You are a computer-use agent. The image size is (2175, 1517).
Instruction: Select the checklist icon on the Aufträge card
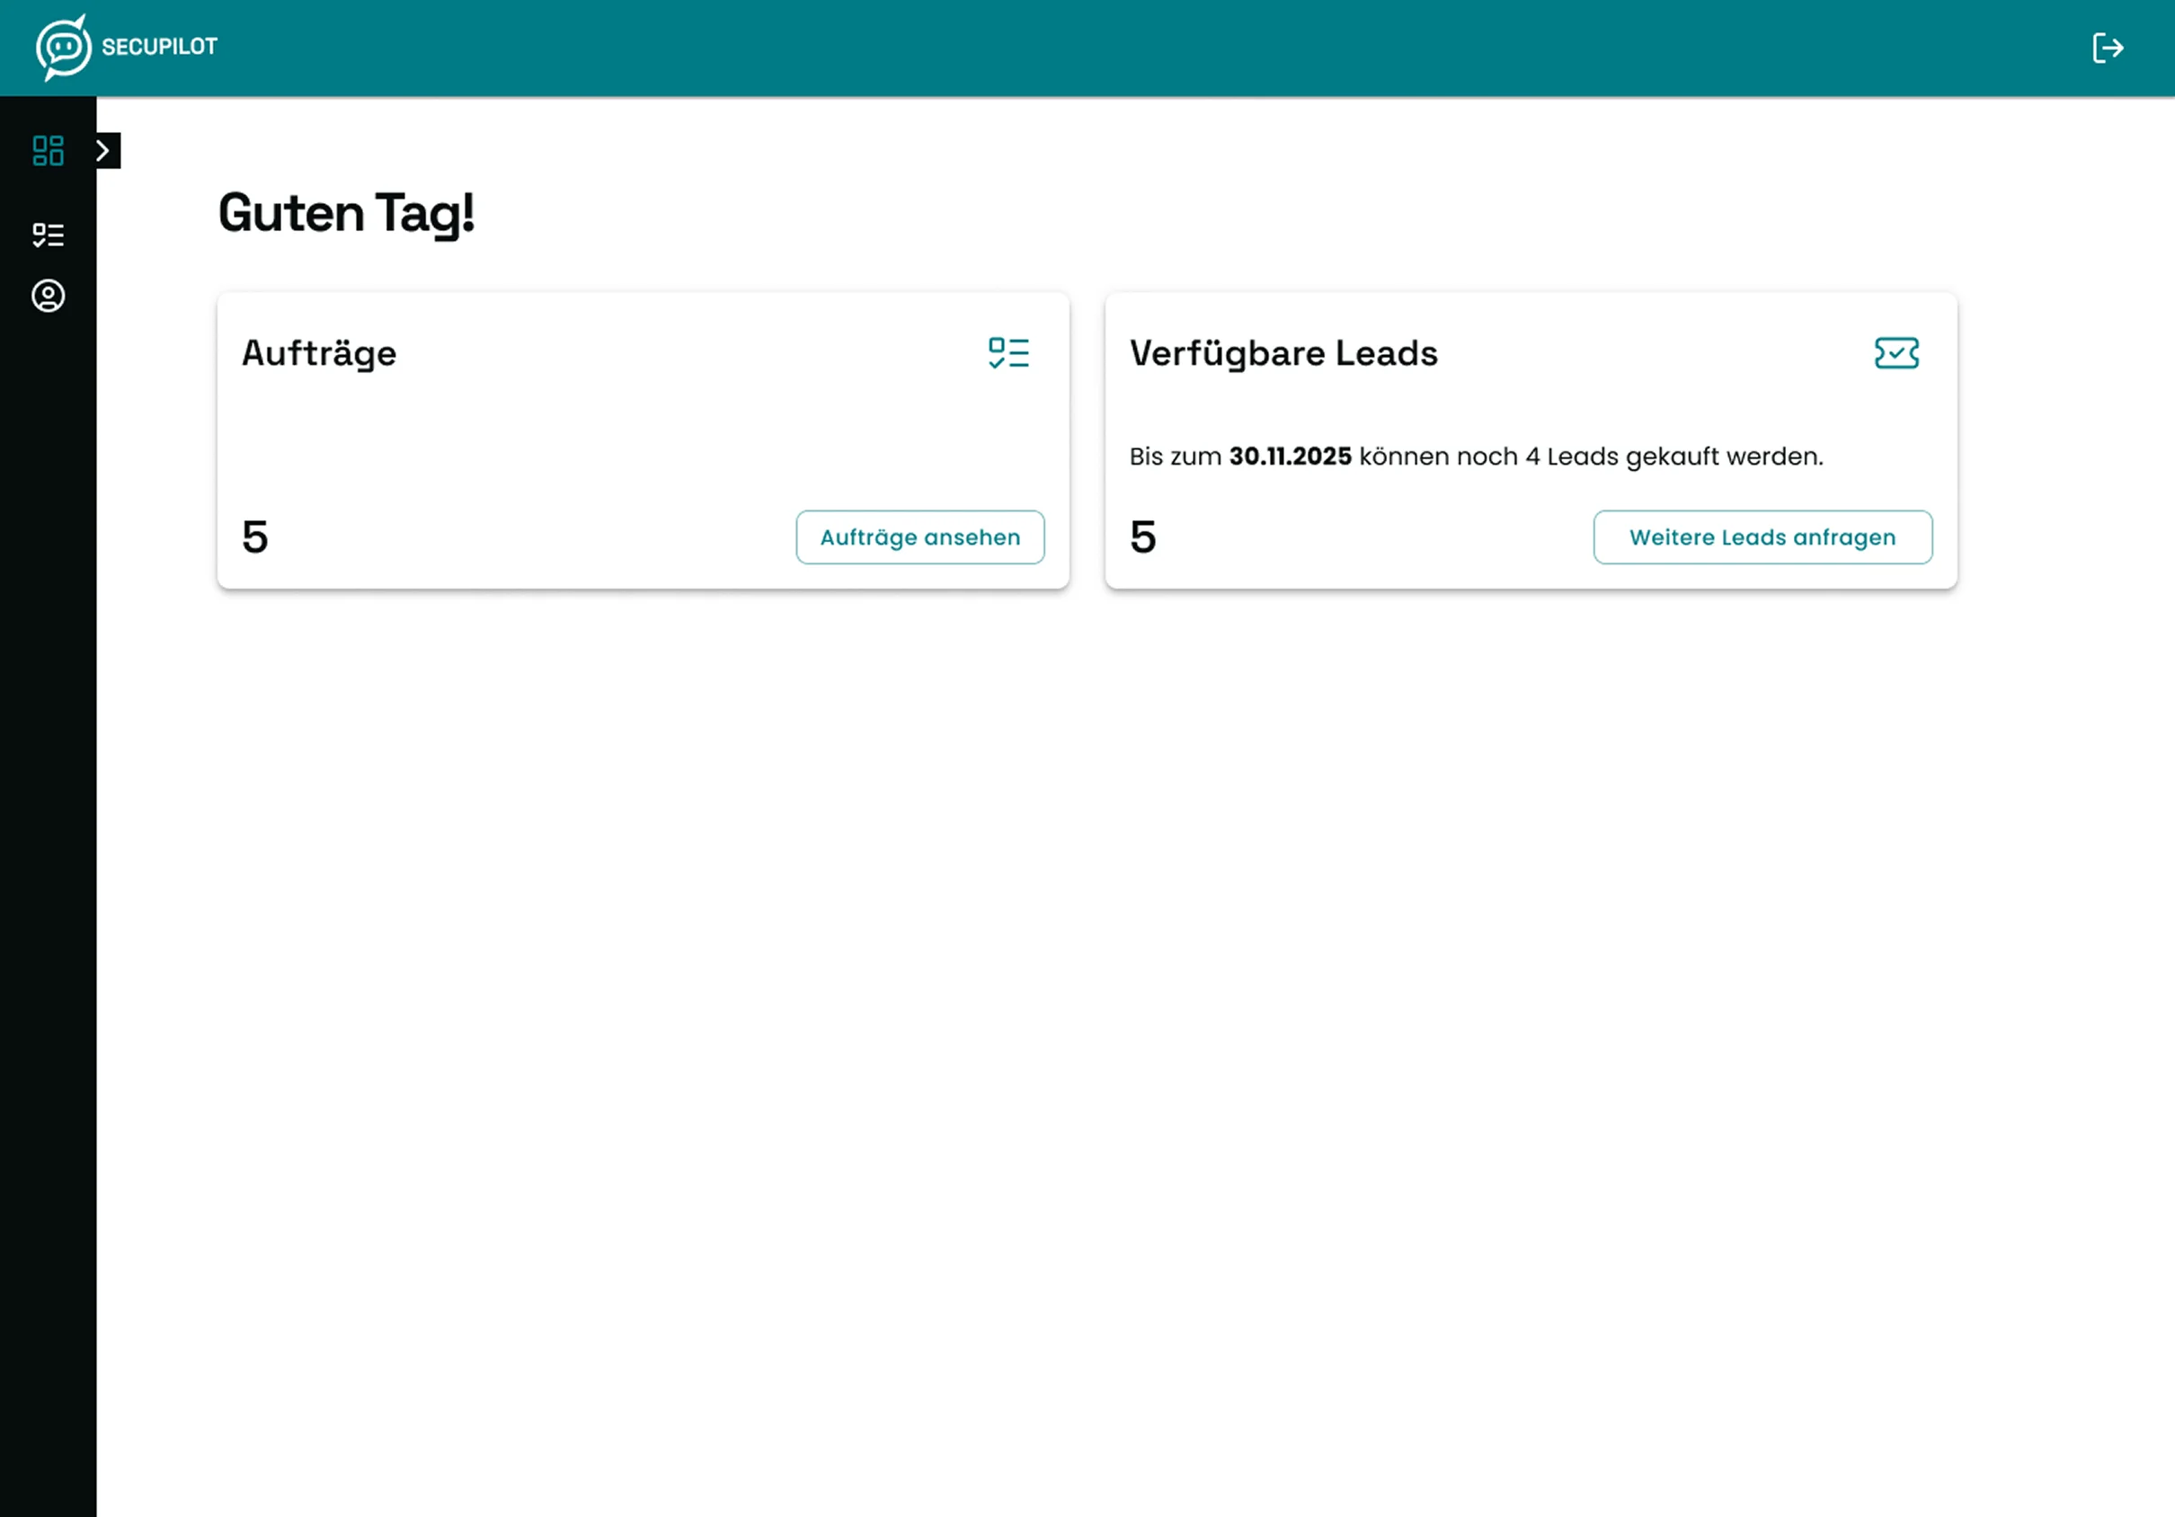point(1009,352)
